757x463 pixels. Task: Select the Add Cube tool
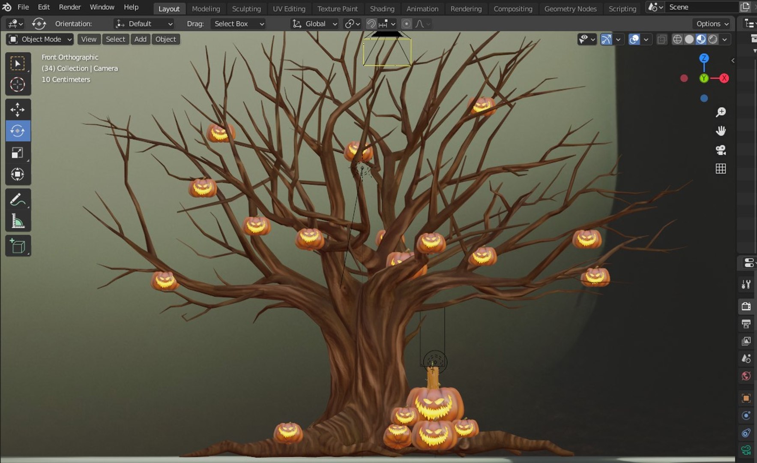(x=18, y=246)
